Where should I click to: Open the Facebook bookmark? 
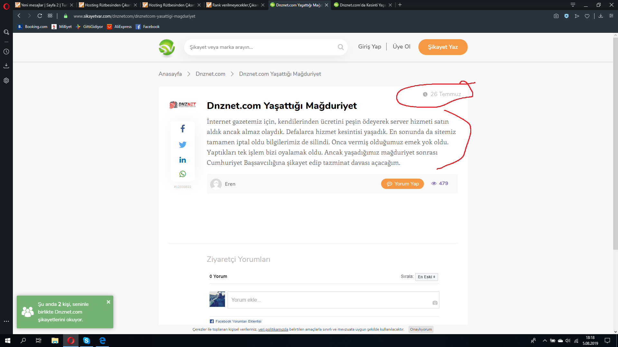click(148, 27)
